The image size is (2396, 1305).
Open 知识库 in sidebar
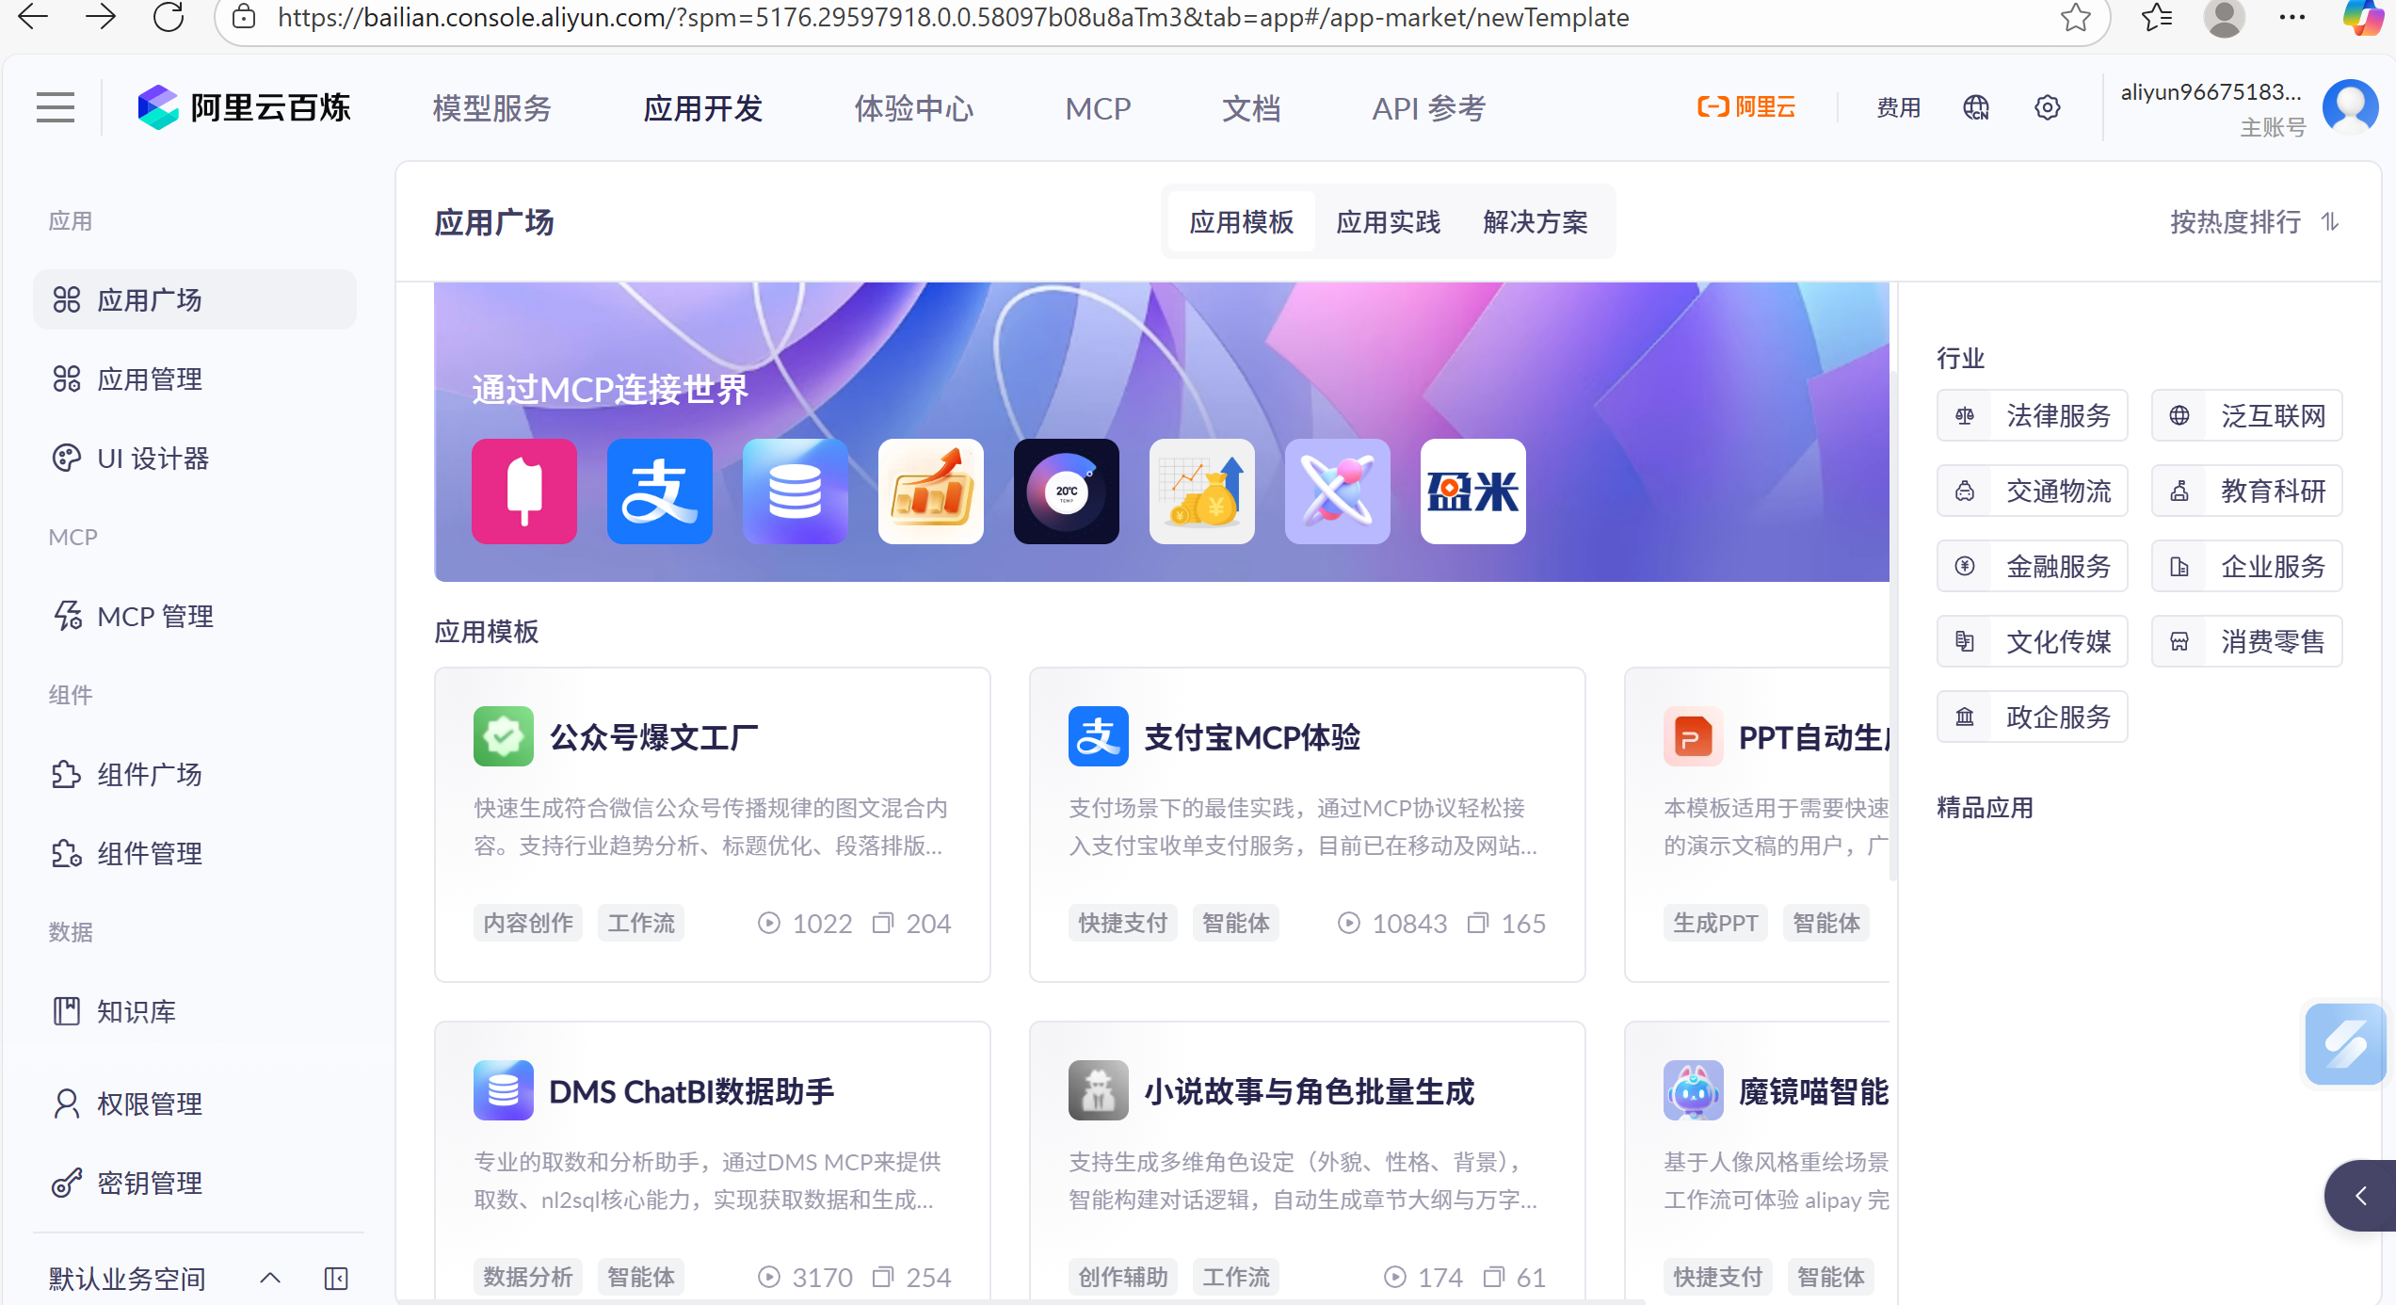[x=136, y=1011]
